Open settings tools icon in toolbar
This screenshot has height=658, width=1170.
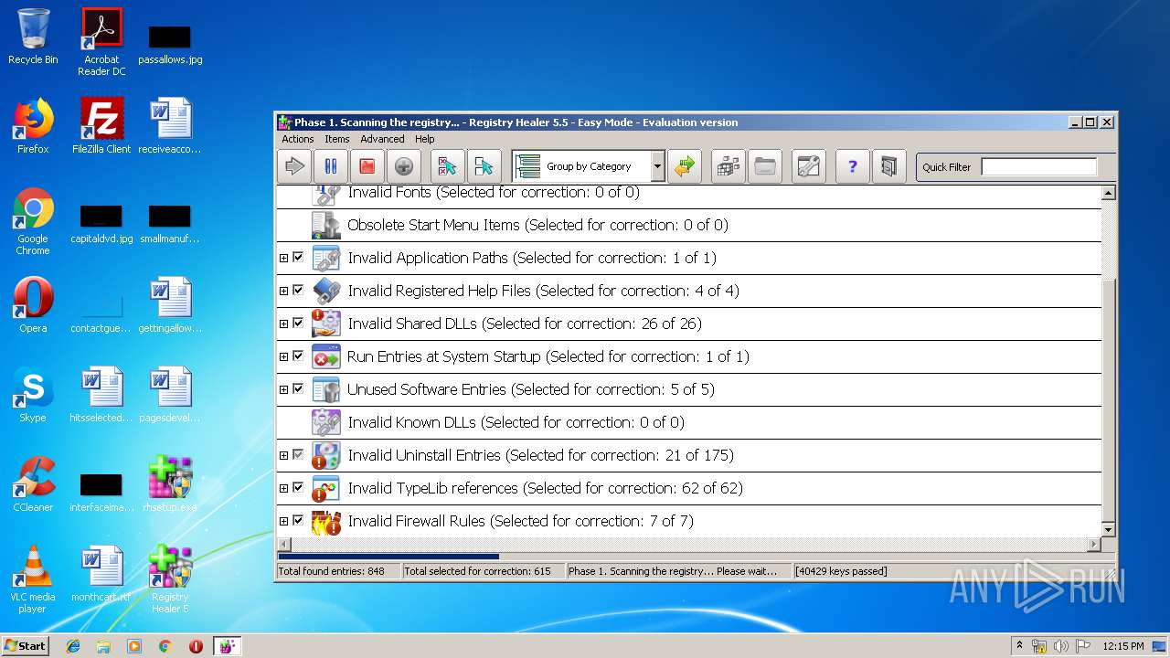tap(809, 166)
